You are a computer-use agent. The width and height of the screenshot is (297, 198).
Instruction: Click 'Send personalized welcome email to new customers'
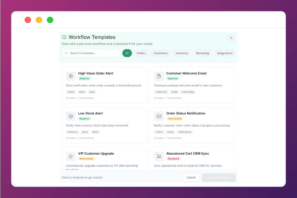(188, 86)
